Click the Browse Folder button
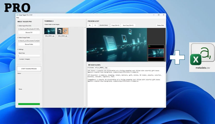This screenshot has height=124, width=215. click(x=29, y=44)
